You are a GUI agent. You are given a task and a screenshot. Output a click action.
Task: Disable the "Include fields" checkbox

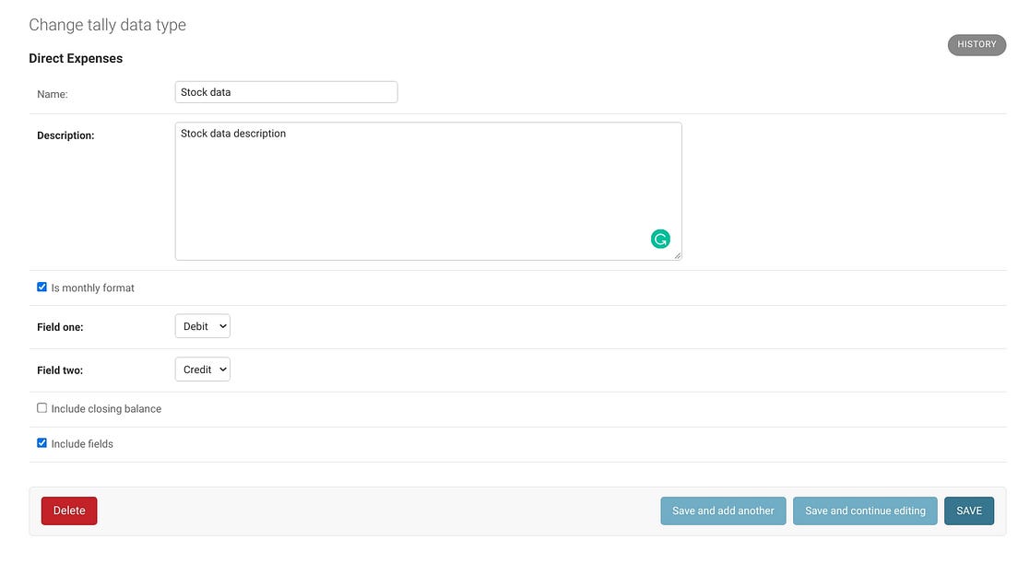coord(41,441)
